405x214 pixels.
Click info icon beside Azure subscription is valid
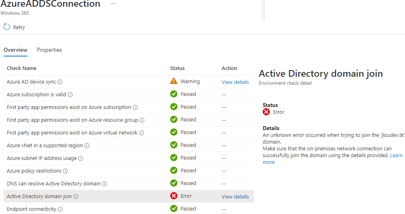click(70, 95)
